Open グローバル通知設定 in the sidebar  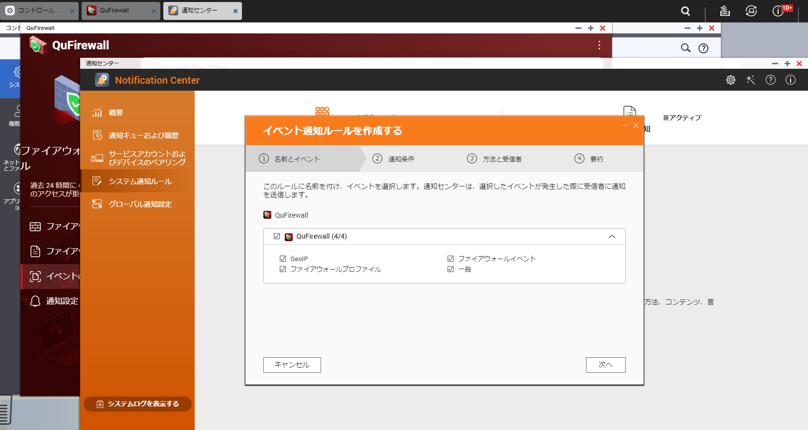coord(137,204)
